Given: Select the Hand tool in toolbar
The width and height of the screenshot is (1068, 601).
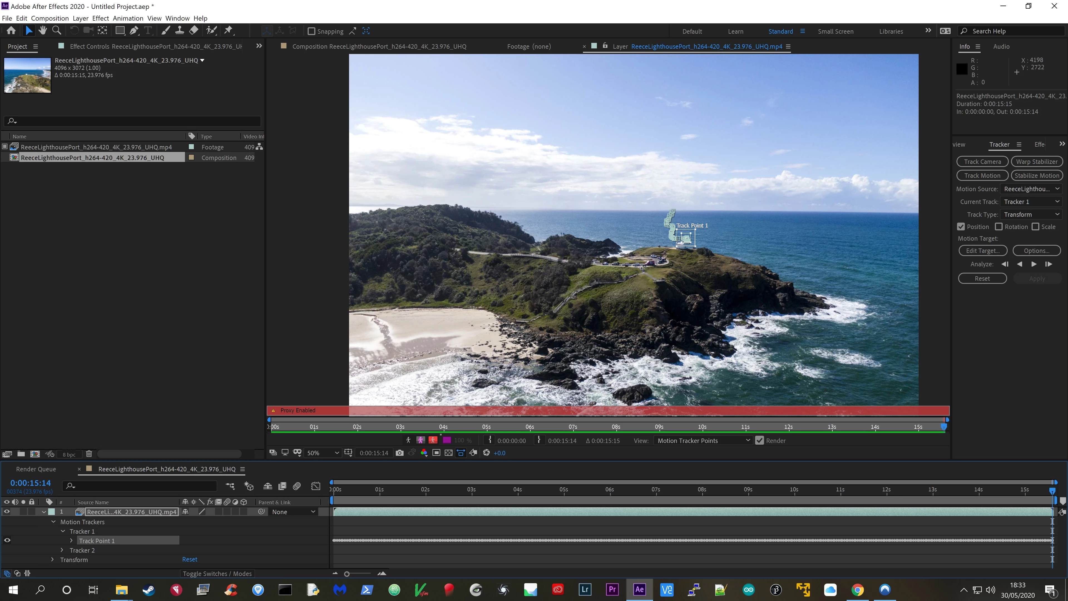Looking at the screenshot, I should pos(42,30).
